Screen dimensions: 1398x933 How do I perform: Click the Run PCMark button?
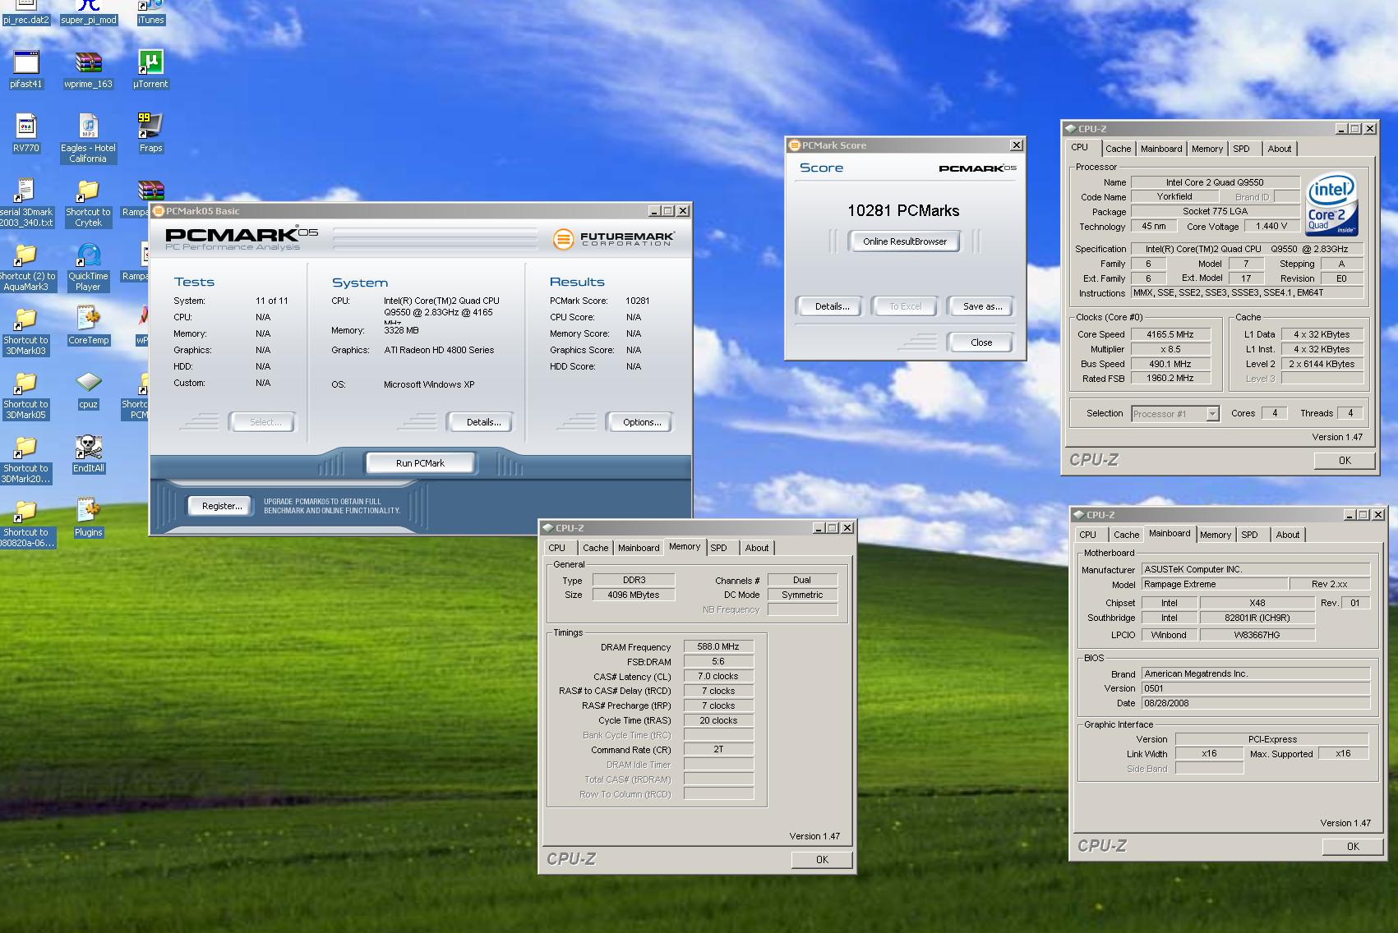tap(420, 463)
